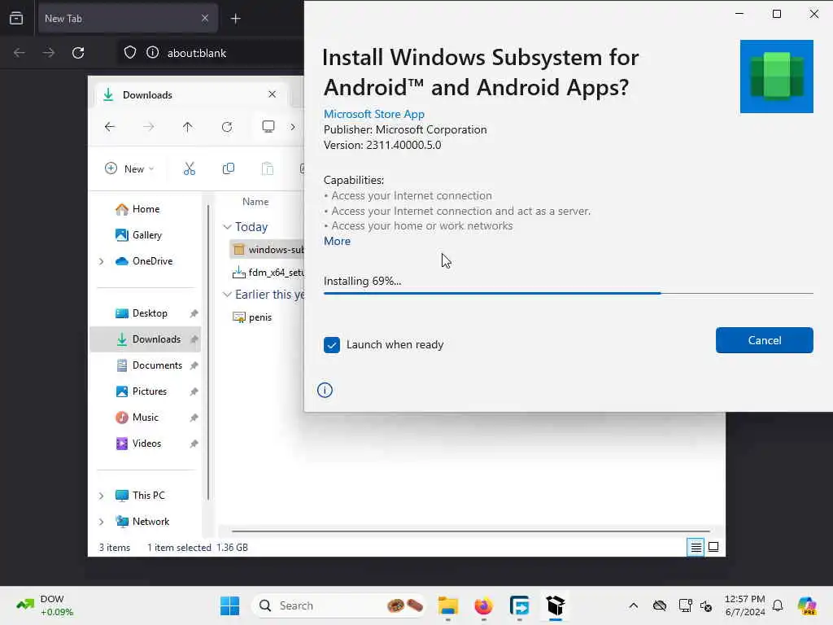Show hidden system tray icons
Viewport: 833px width, 625px height.
tap(633, 605)
